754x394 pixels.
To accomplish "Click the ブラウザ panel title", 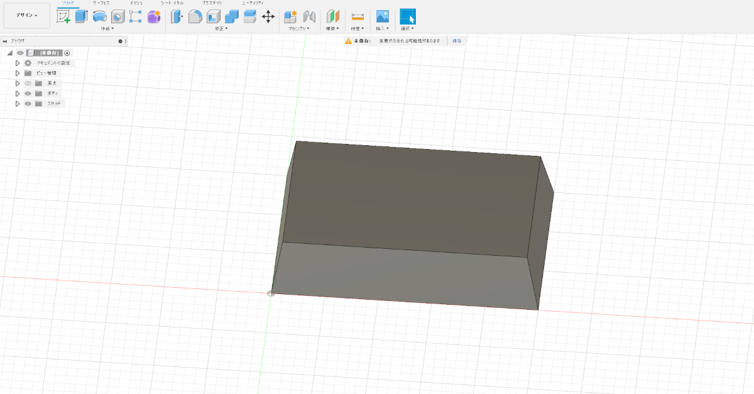I will (18, 41).
